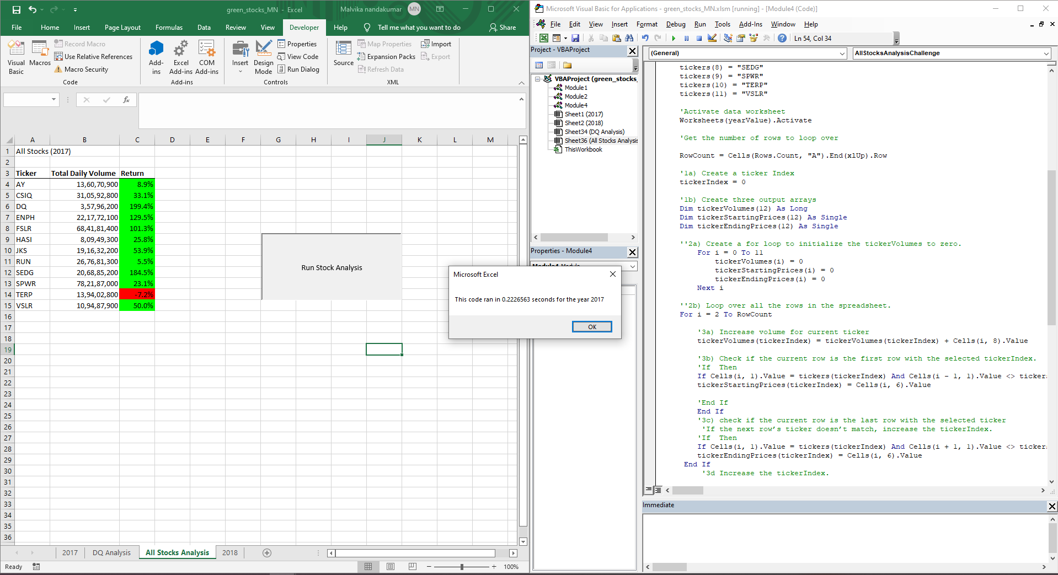
Task: Open the Name Box dropdown arrow
Action: (54, 100)
